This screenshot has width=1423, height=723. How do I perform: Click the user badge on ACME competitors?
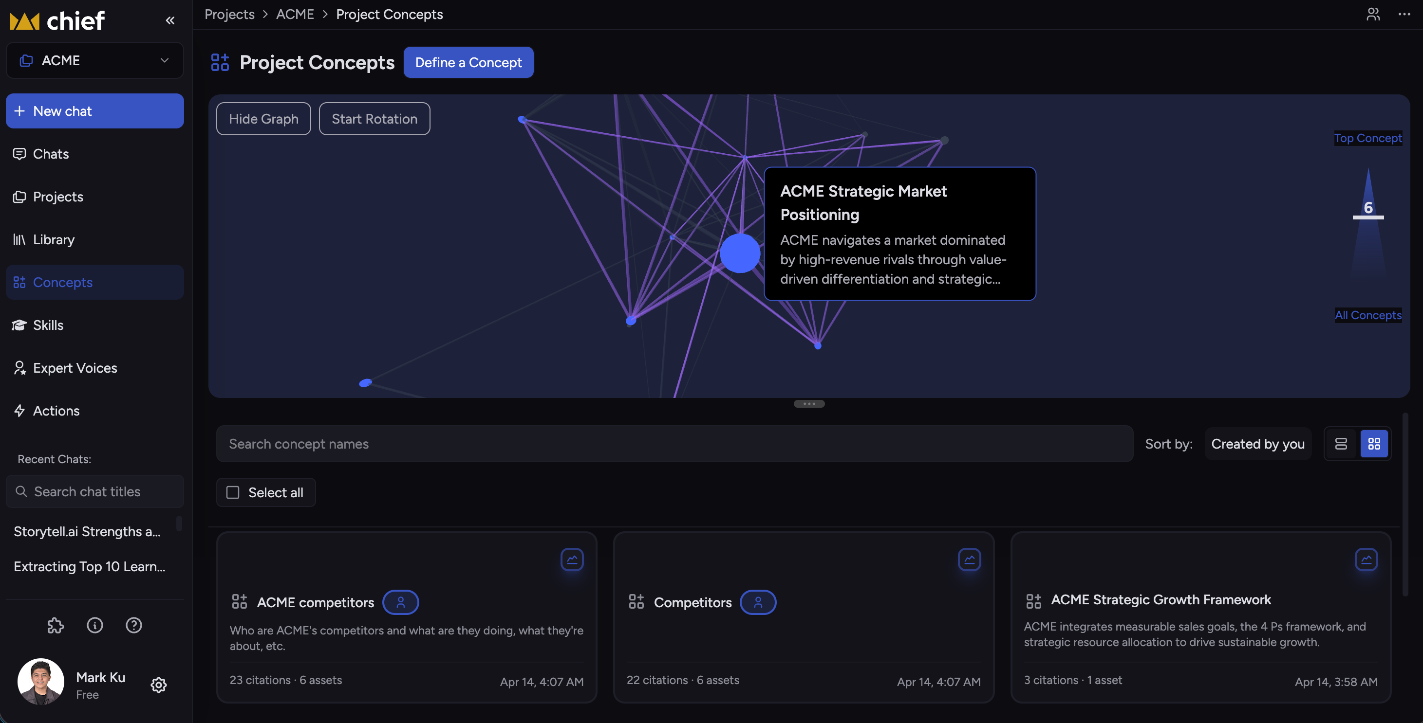tap(400, 602)
